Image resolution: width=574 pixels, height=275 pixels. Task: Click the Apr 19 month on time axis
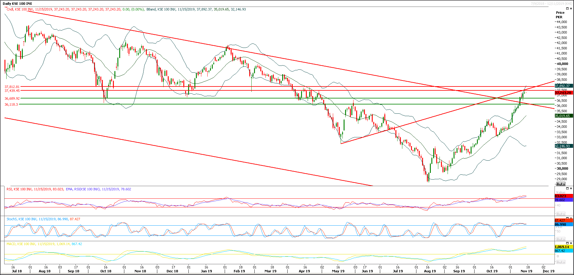304,271
